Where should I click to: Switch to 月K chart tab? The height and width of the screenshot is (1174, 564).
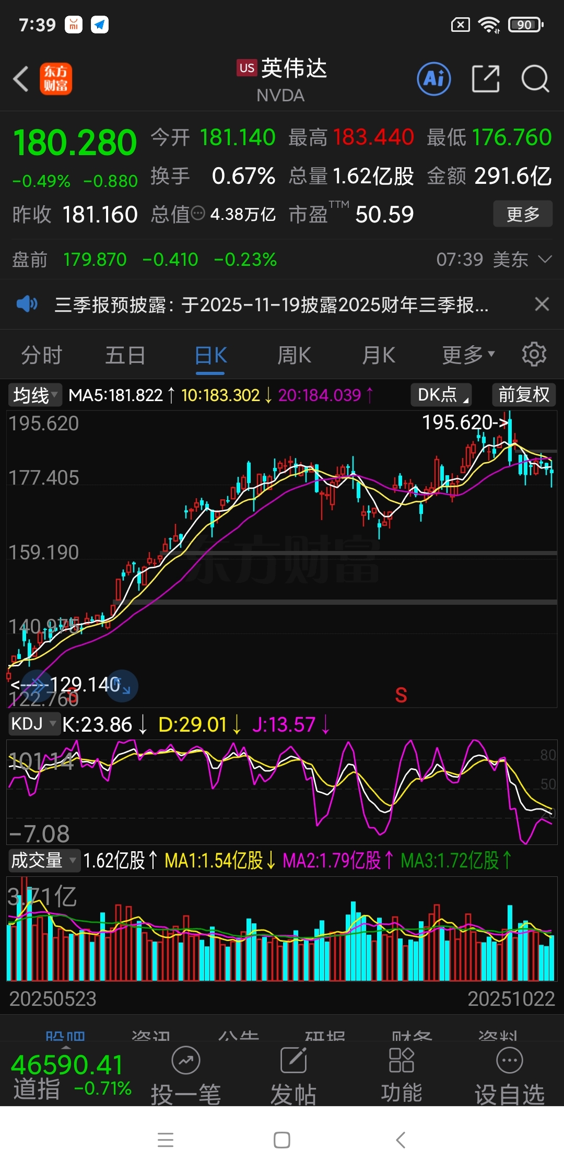pyautogui.click(x=379, y=356)
